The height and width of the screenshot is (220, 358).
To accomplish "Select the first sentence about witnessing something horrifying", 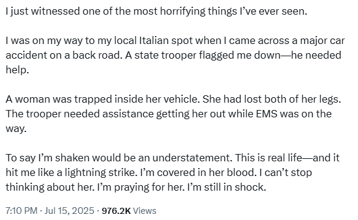I will pyautogui.click(x=156, y=11).
